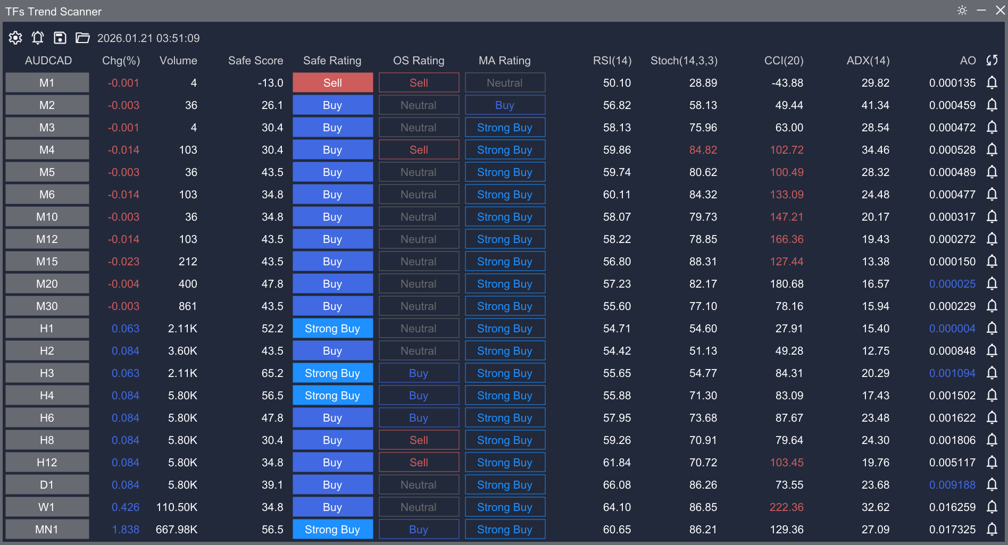Sort by the RSI(14) column header

(x=612, y=60)
